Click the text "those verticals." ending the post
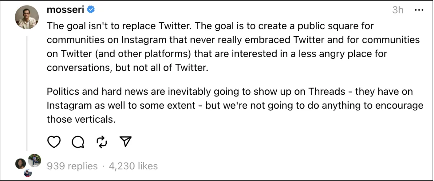Viewport: 434px width, 181px height. (x=81, y=119)
